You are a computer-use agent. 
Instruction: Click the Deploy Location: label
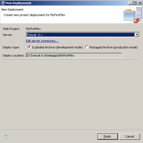pyautogui.click(x=14, y=55)
